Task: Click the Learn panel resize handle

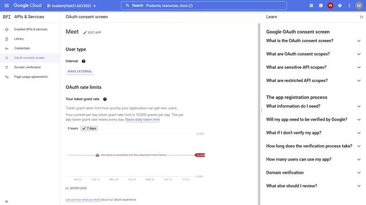Action: (261, 110)
